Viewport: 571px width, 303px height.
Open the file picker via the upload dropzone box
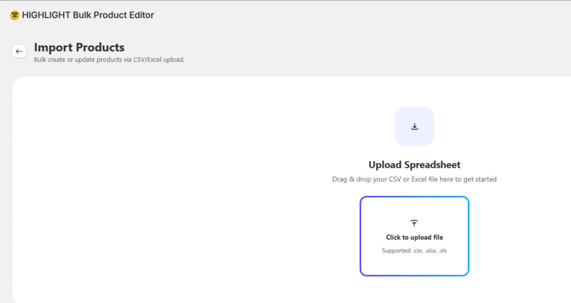pyautogui.click(x=415, y=236)
